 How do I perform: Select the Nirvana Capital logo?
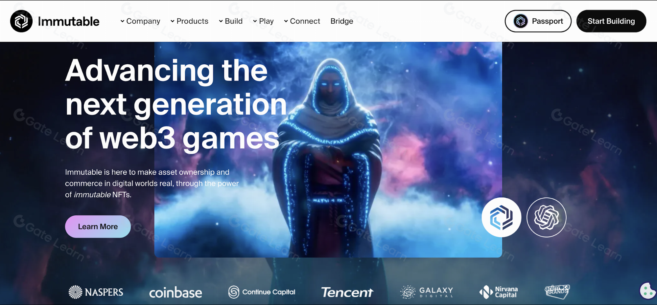click(x=499, y=292)
